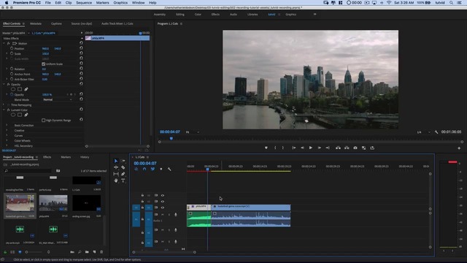Select the Pen tool in tools panel

tap(123, 174)
